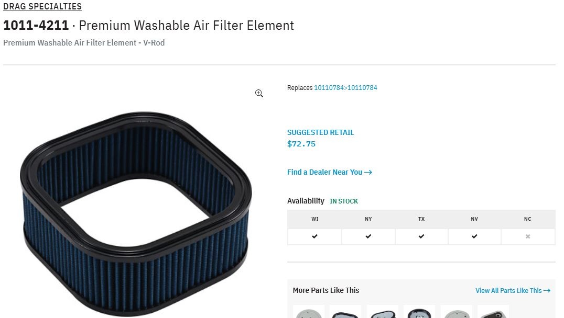Follow the Find a Dealer Near You link
The height and width of the screenshot is (318, 564).
[330, 172]
